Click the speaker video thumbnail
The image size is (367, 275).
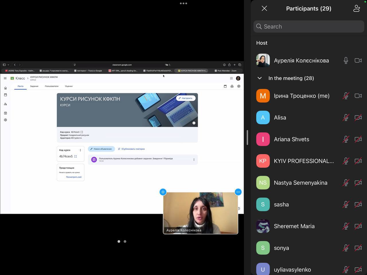coord(200,213)
